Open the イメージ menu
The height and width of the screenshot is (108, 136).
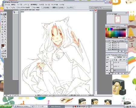[19, 4]
